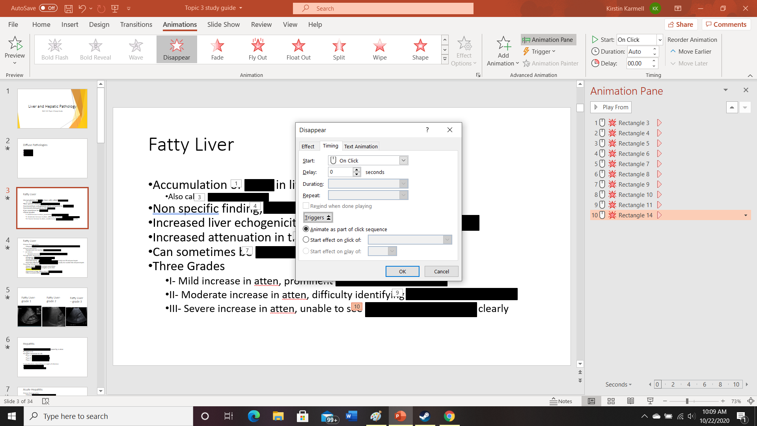The width and height of the screenshot is (757, 426).
Task: Click Add Animation
Action: 502,50
